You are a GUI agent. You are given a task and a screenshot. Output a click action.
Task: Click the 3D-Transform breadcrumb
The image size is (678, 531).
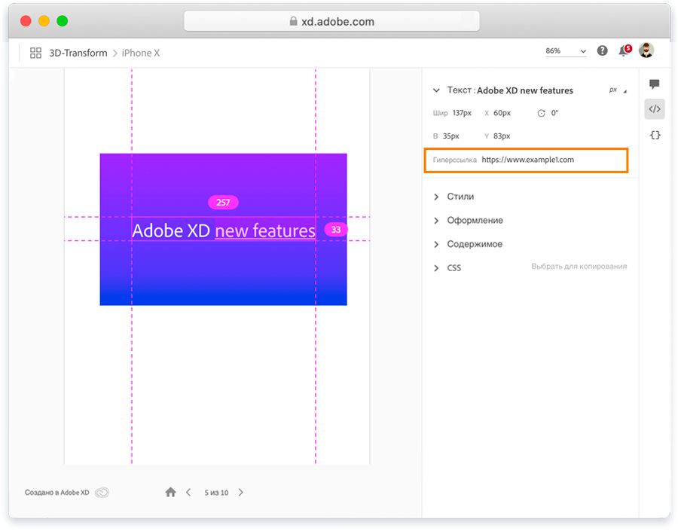[x=78, y=53]
